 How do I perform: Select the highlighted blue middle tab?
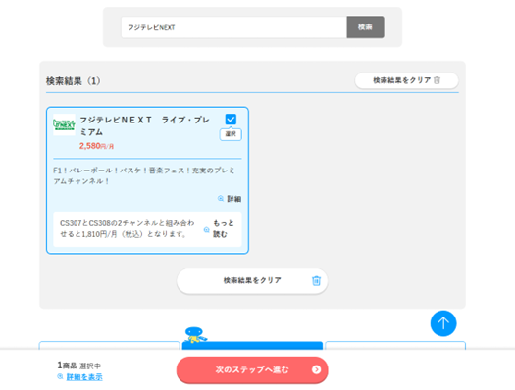click(252, 345)
